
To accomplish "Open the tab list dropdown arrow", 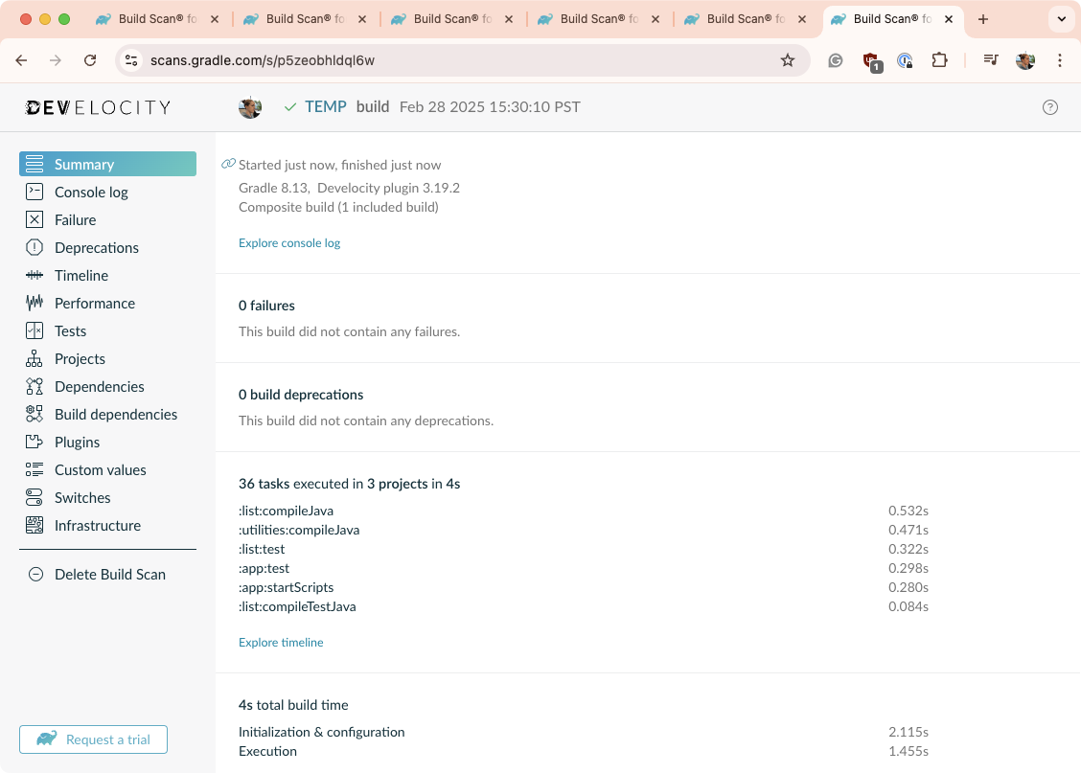I will pos(1061,19).
